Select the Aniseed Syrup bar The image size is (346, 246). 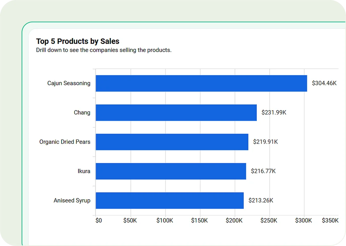pyautogui.click(x=170, y=201)
